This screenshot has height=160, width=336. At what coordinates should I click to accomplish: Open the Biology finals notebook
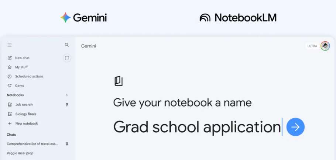25,114
